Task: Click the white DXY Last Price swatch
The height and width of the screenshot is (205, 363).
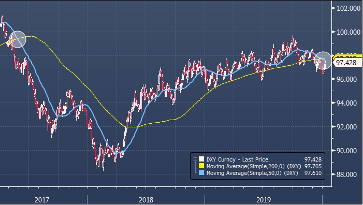Action: [201, 159]
